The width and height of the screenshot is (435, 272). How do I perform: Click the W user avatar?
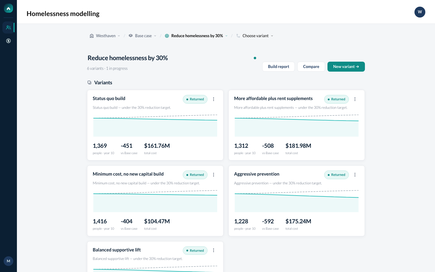(420, 12)
